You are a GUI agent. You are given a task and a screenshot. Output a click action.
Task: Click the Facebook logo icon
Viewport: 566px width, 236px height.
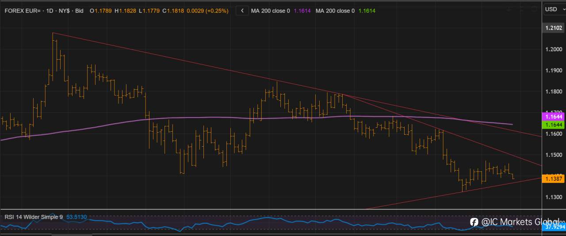point(474,222)
